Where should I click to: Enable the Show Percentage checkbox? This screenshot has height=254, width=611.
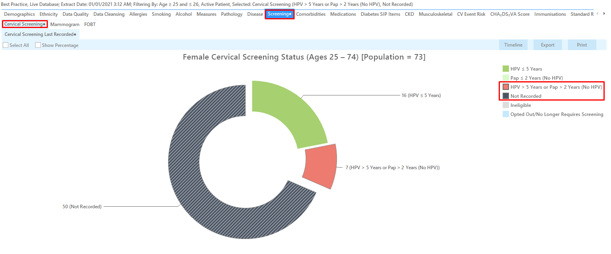38,45
